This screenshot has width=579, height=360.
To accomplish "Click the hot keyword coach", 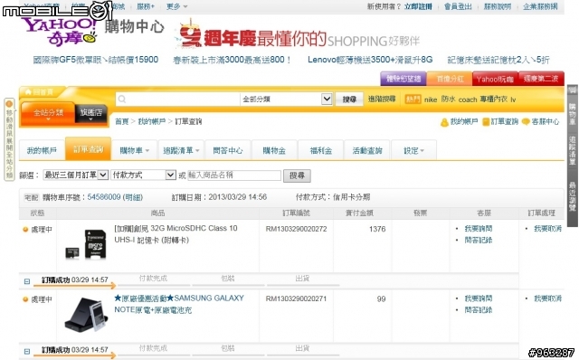I will click(468, 99).
